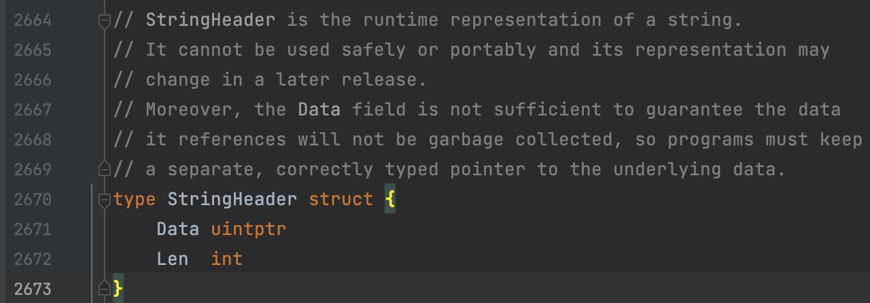Click line number 2664 in the gutter

(x=33, y=20)
